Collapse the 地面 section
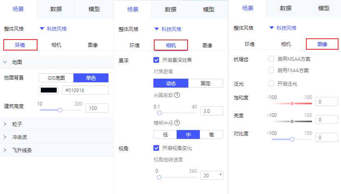Screen dimensions: 341x194 click(x=5, y=62)
